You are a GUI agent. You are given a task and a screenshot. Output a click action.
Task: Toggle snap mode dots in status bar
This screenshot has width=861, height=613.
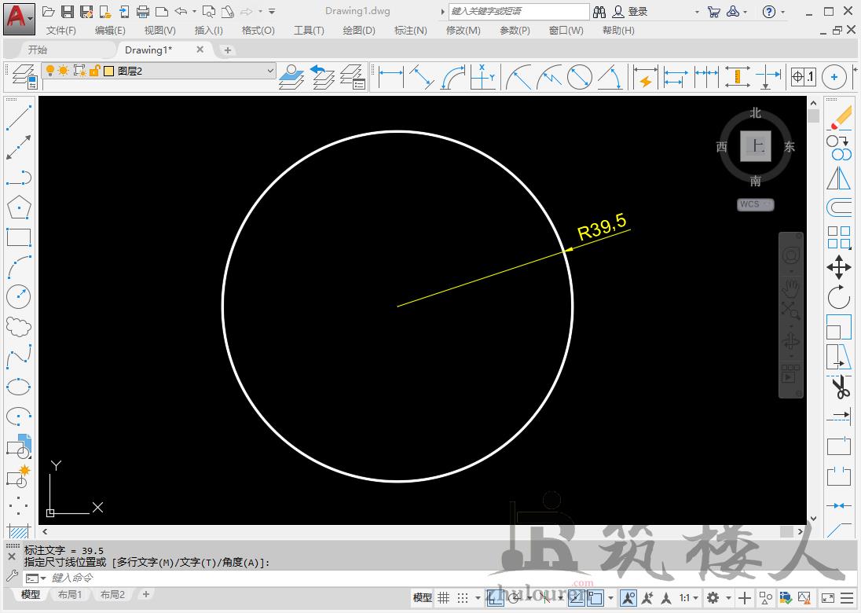pos(463,597)
